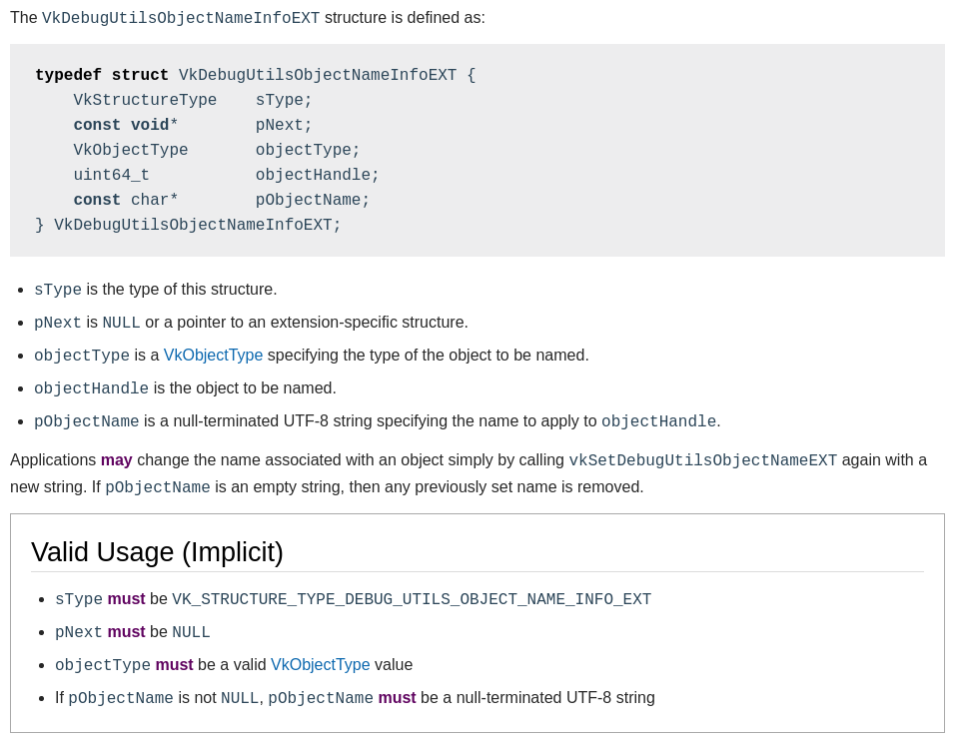Select the sType code span in bullet list

click(x=57, y=290)
